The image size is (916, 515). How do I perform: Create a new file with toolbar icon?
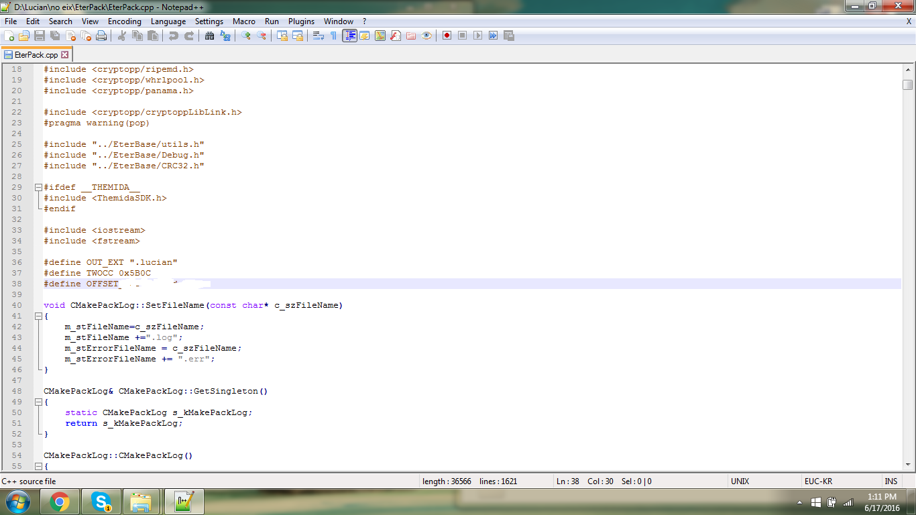coord(9,36)
